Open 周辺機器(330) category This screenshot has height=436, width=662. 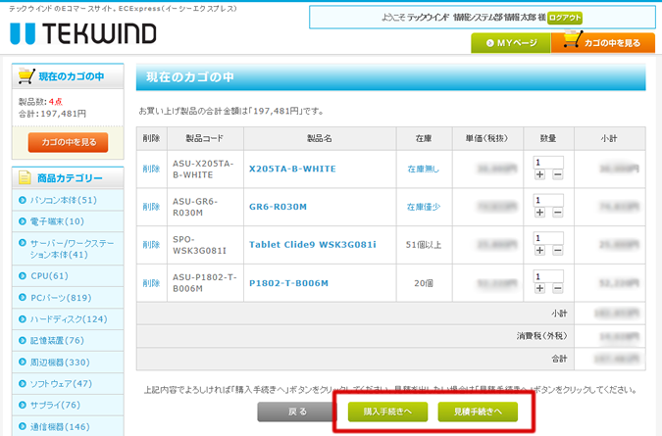point(60,363)
